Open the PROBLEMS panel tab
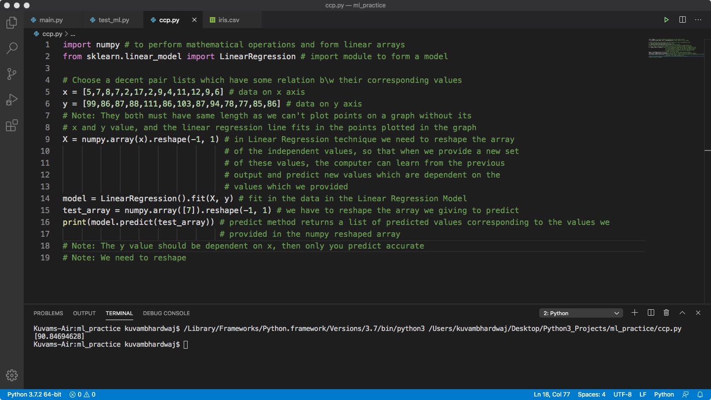Viewport: 711px width, 400px height. click(48, 313)
